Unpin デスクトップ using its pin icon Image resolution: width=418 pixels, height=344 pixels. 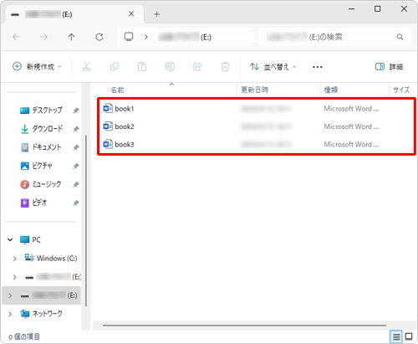76,110
